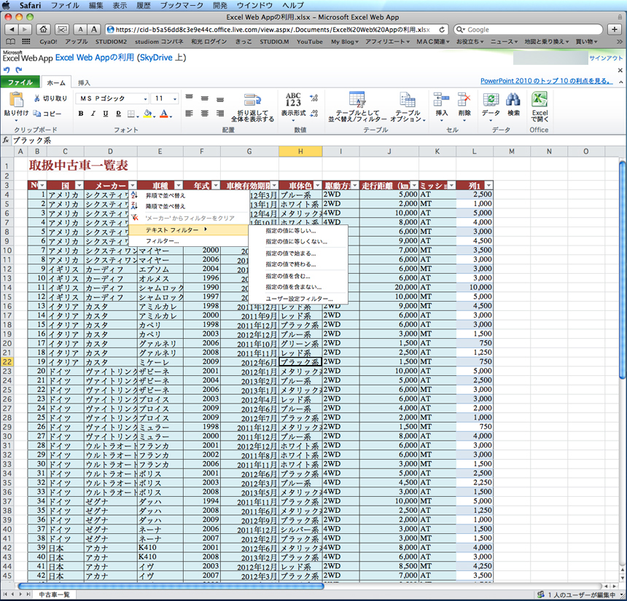Toggle Bold formatting
Viewport: 627px width, 601px height.
tap(81, 114)
